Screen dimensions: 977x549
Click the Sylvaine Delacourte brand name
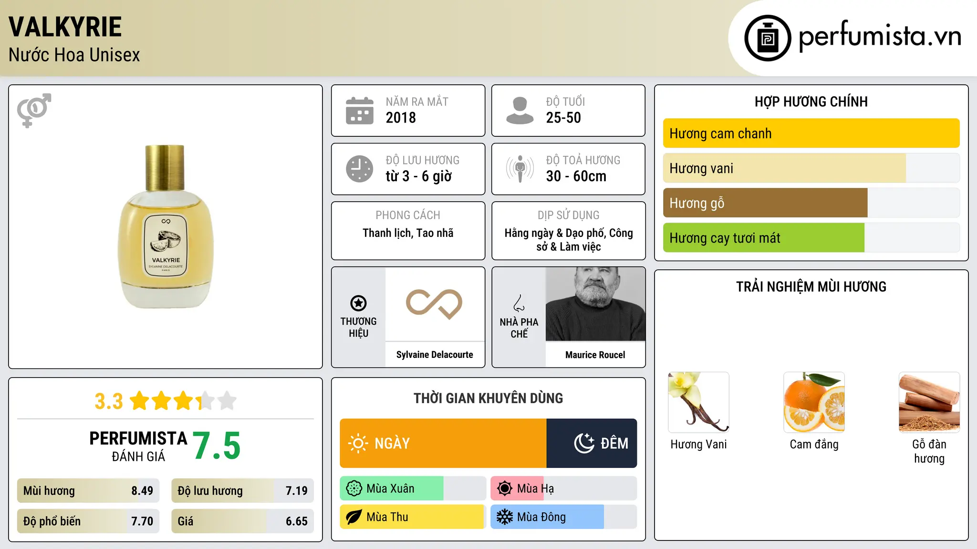[x=435, y=355]
